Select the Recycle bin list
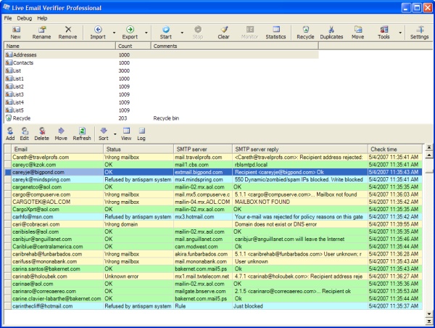The width and height of the screenshot is (435, 328). coord(162,118)
